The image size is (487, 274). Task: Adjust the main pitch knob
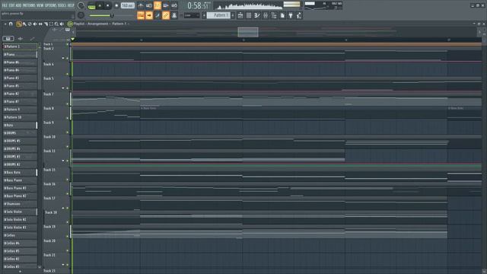(x=81, y=15)
